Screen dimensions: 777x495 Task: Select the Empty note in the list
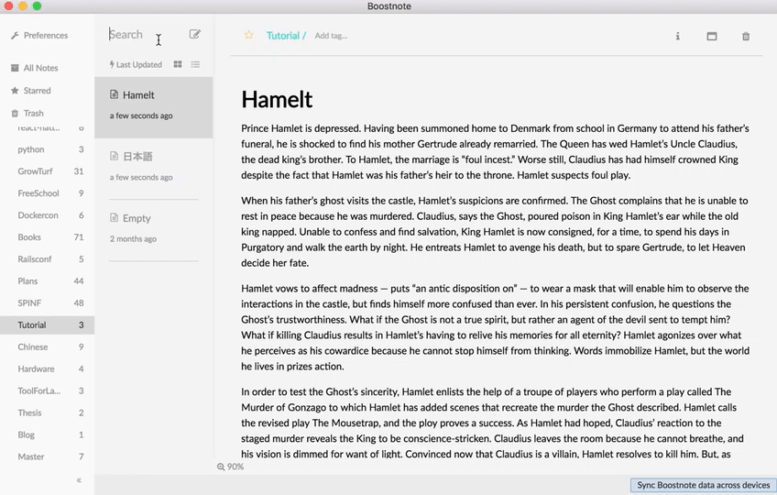154,230
